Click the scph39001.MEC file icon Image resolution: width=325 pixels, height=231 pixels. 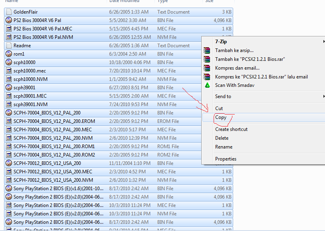pyautogui.click(x=9, y=96)
